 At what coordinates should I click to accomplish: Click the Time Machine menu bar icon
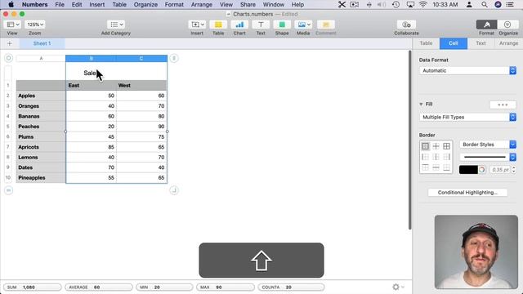(396, 5)
